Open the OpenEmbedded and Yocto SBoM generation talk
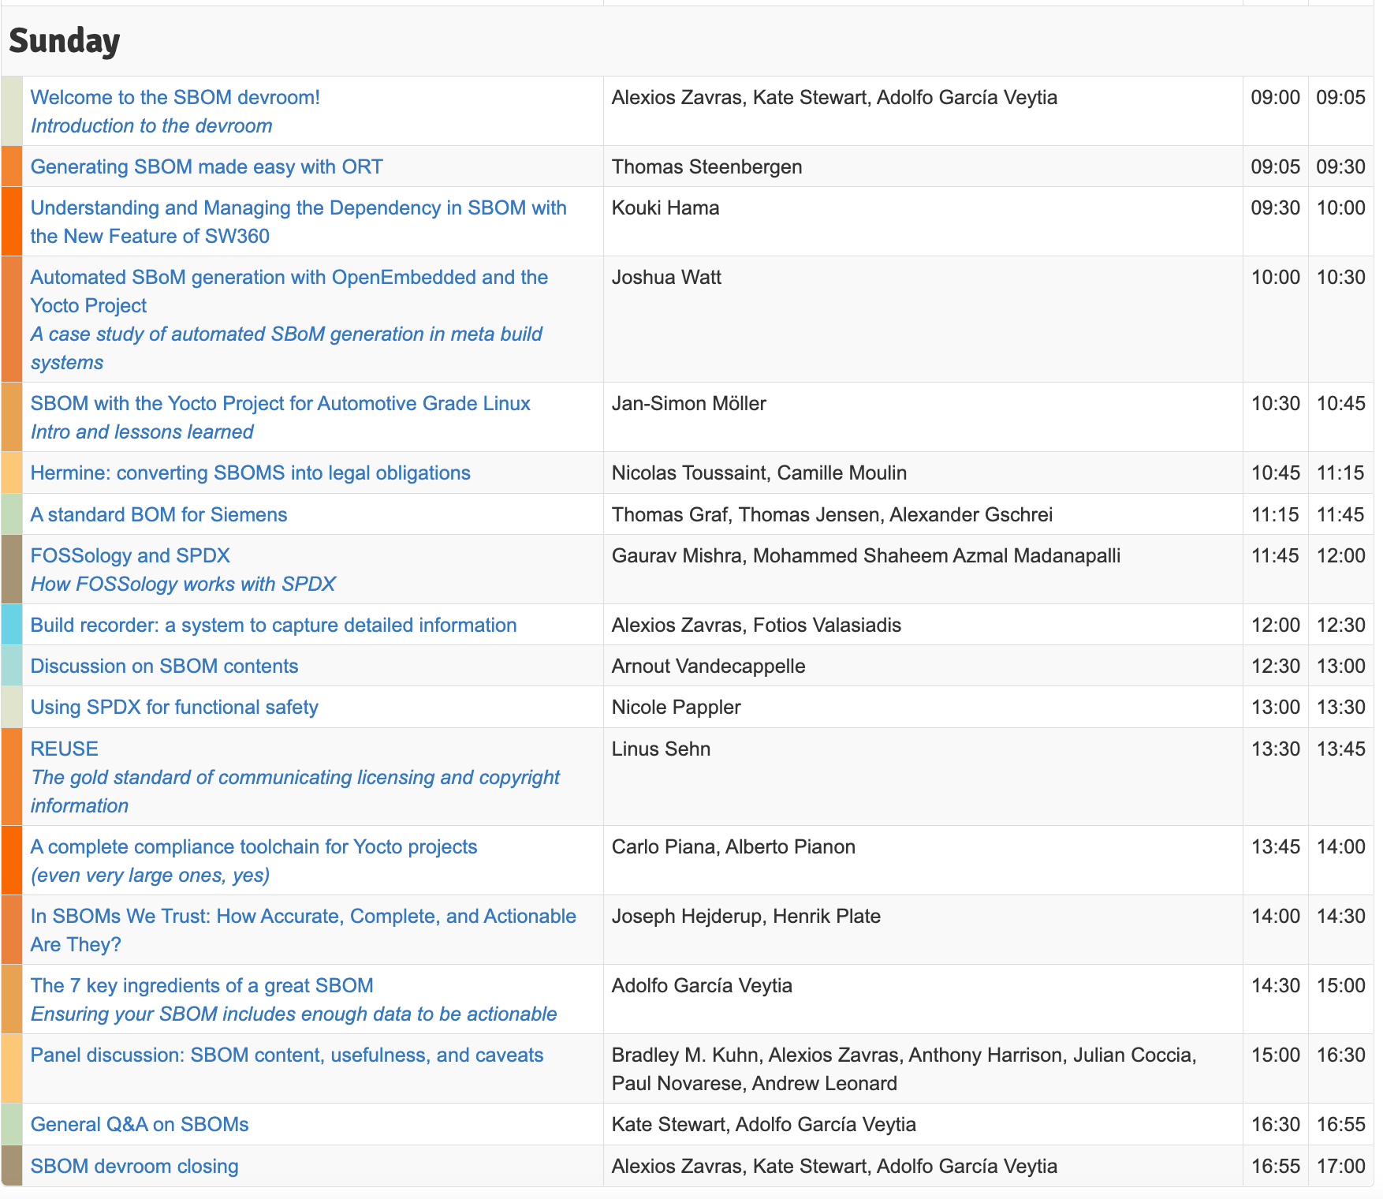This screenshot has width=1383, height=1199. pos(289,291)
